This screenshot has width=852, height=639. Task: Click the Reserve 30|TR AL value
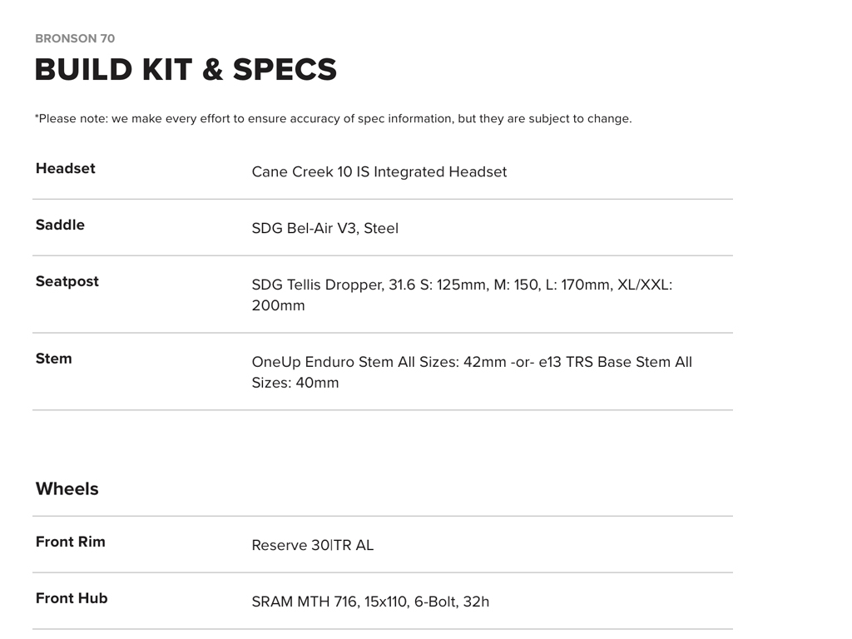coord(312,546)
